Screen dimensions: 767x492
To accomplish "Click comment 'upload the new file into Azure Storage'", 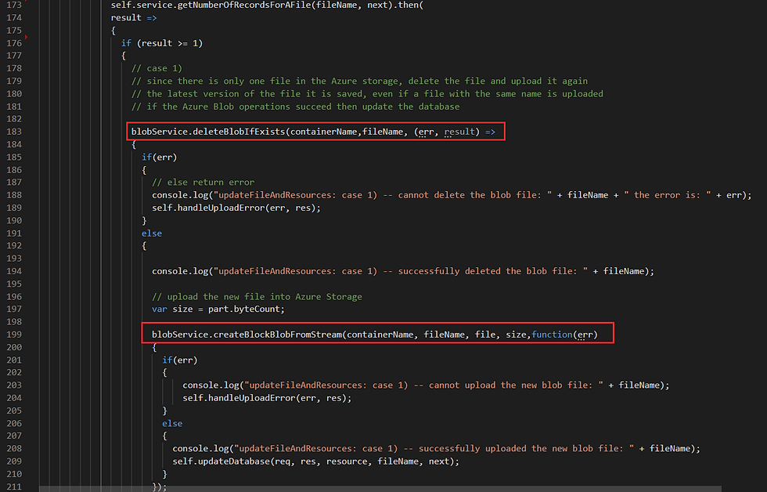I will pos(257,297).
